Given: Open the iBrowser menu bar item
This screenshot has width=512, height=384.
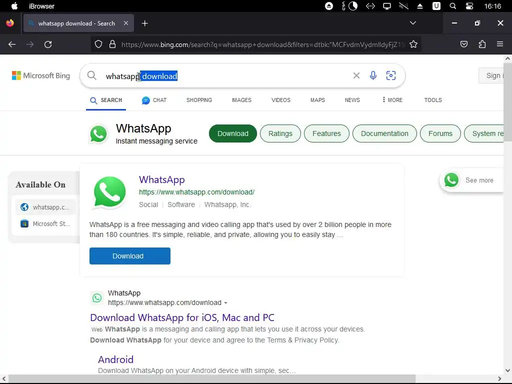Looking at the screenshot, I should [x=41, y=6].
